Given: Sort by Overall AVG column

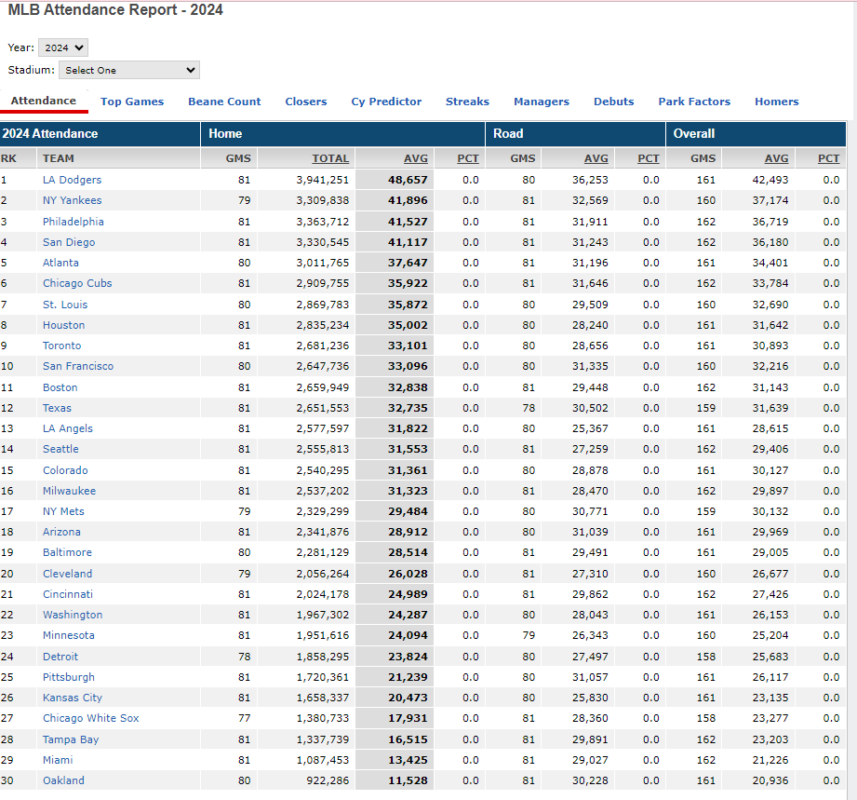Looking at the screenshot, I should pyautogui.click(x=777, y=158).
